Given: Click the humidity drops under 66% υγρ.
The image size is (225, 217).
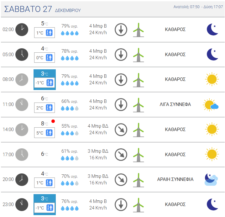Looking at the screenshot, I should (x=70, y=108).
